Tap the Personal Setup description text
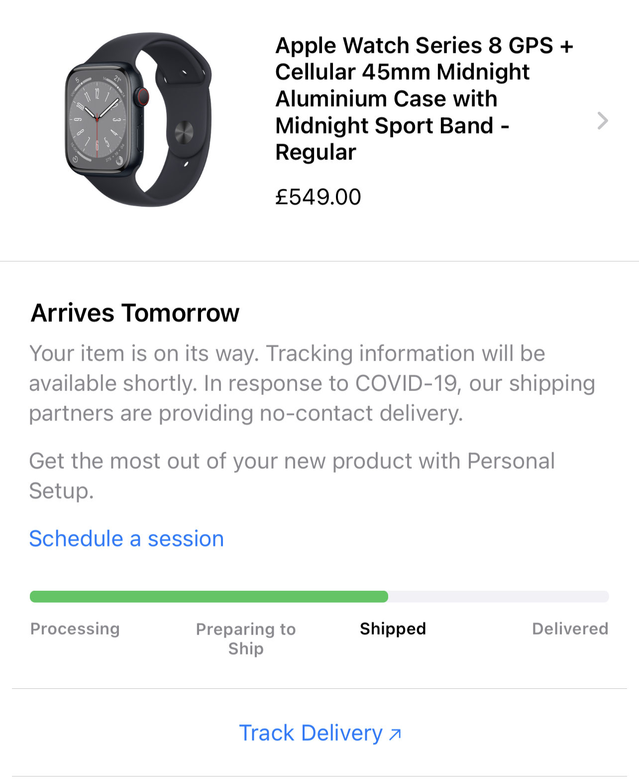The width and height of the screenshot is (639, 781). tap(292, 475)
